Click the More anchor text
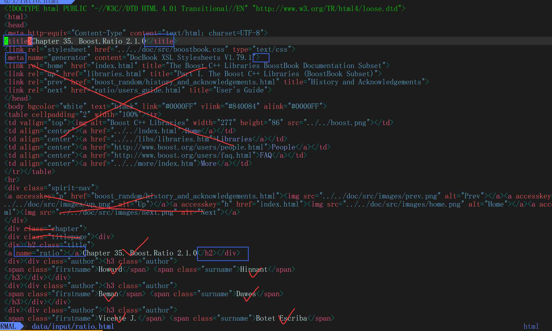Viewport: 552px width, 331px height. 209,164
